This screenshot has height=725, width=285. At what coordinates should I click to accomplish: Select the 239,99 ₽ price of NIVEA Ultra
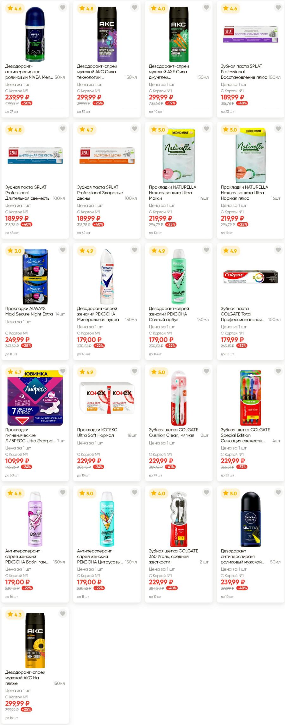pos(233,582)
